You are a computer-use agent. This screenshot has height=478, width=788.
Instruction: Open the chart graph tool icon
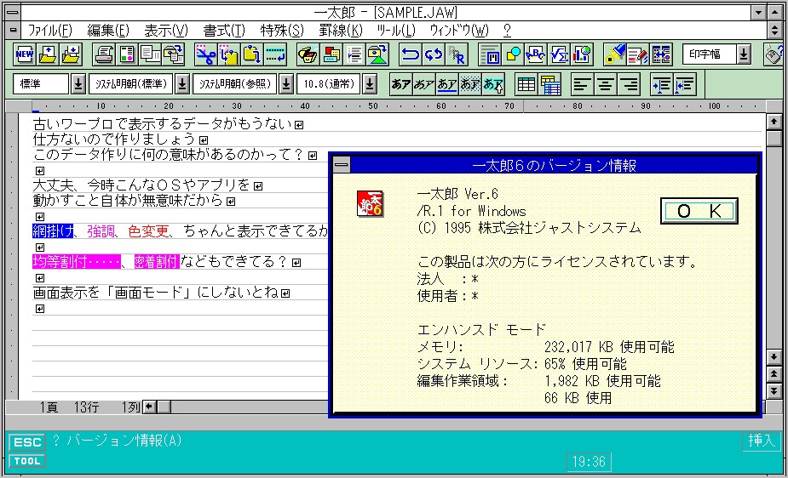tap(583, 55)
